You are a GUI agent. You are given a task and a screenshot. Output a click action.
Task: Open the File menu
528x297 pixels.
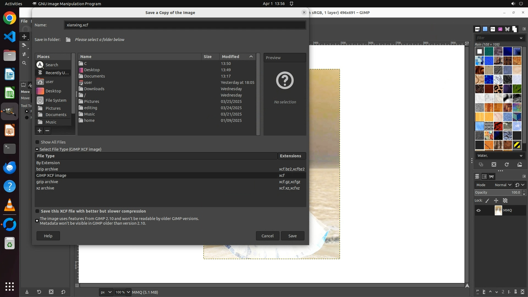[x=24, y=21]
